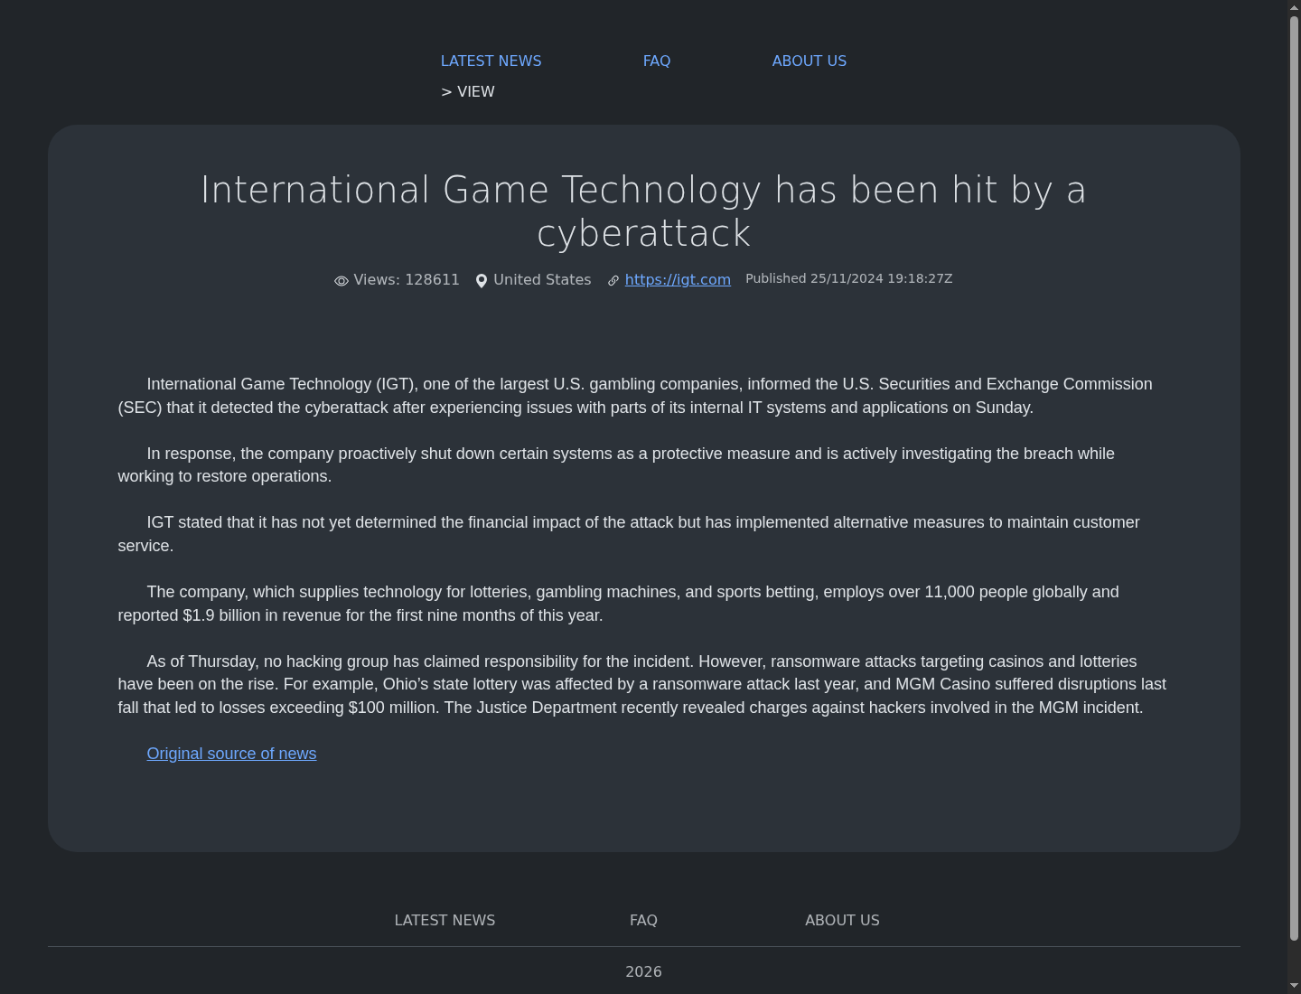This screenshot has height=994, width=1301.
Task: Click the Views: 128611 counter text
Action: [x=407, y=280]
